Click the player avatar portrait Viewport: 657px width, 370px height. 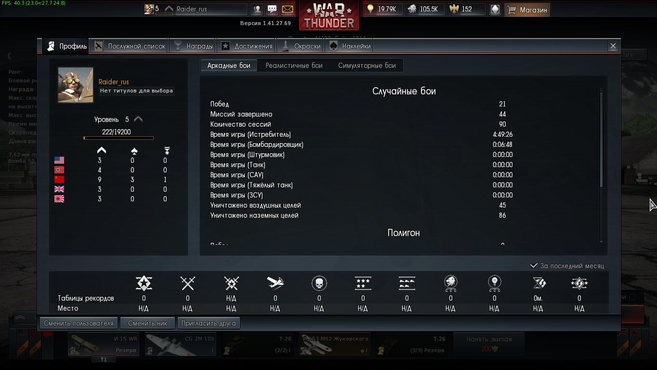pyautogui.click(x=76, y=85)
